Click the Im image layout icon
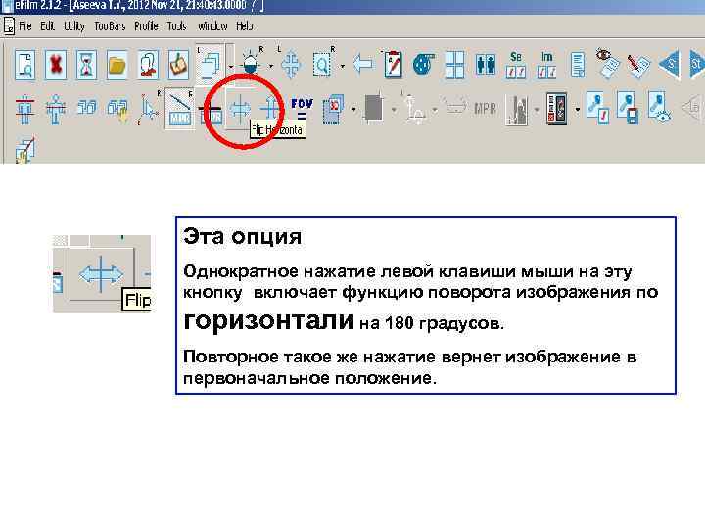Image resolution: width=705 pixels, height=529 pixels. 546,65
